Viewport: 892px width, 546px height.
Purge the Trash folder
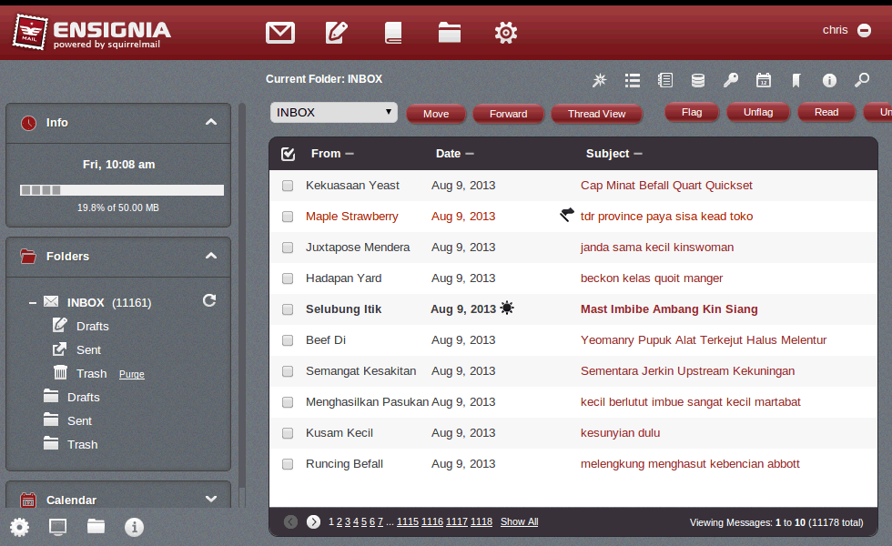tap(131, 374)
